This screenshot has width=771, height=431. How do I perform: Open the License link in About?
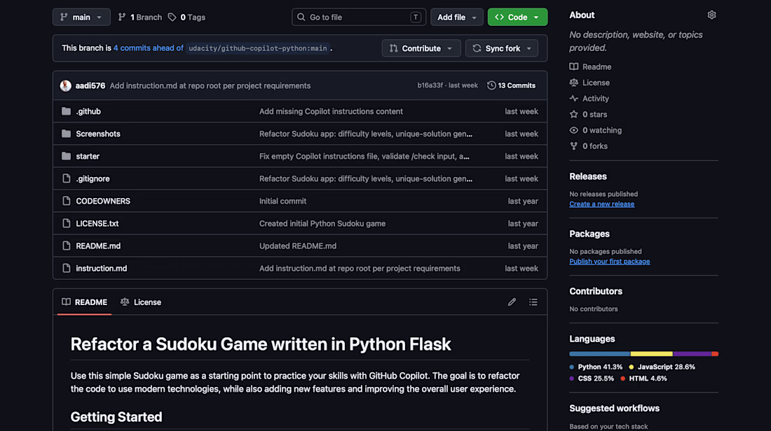[x=589, y=83]
